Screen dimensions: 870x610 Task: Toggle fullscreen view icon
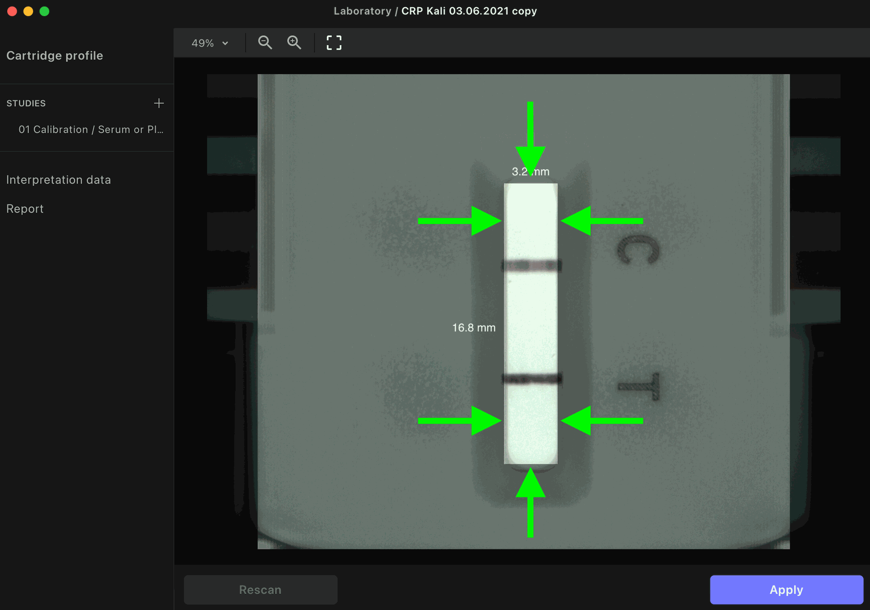click(334, 43)
